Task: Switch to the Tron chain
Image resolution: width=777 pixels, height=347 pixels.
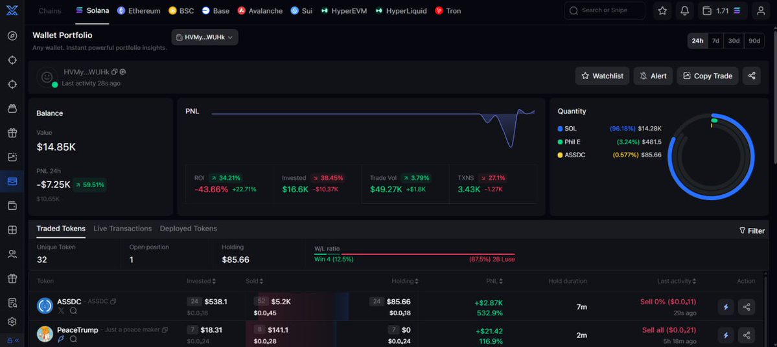Action: (448, 10)
